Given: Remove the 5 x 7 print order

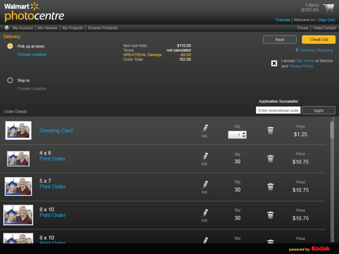Looking at the screenshot, I should click(270, 187).
